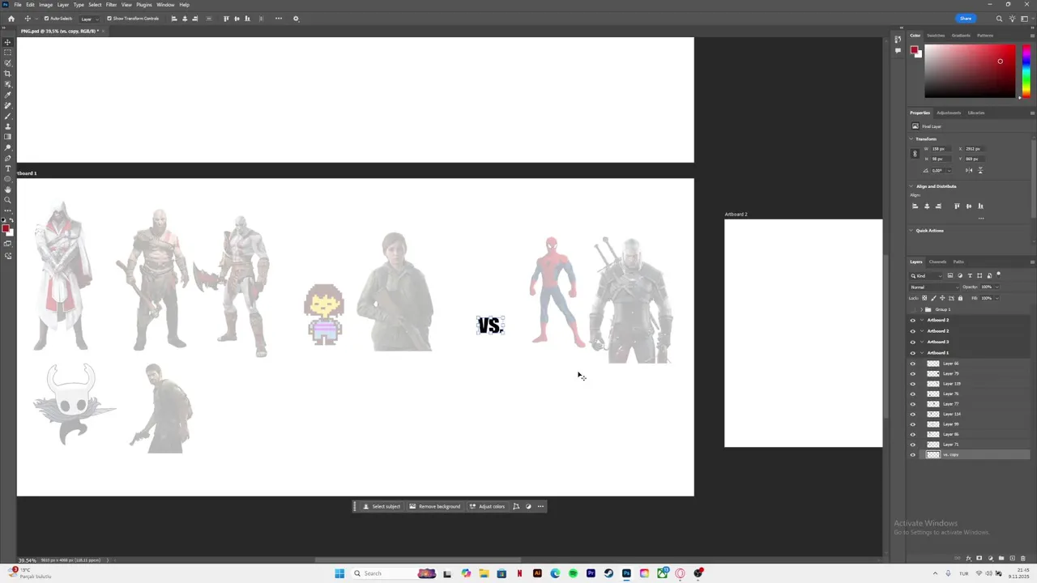1037x583 pixels.
Task: Click the W width input field
Action: pos(940,149)
